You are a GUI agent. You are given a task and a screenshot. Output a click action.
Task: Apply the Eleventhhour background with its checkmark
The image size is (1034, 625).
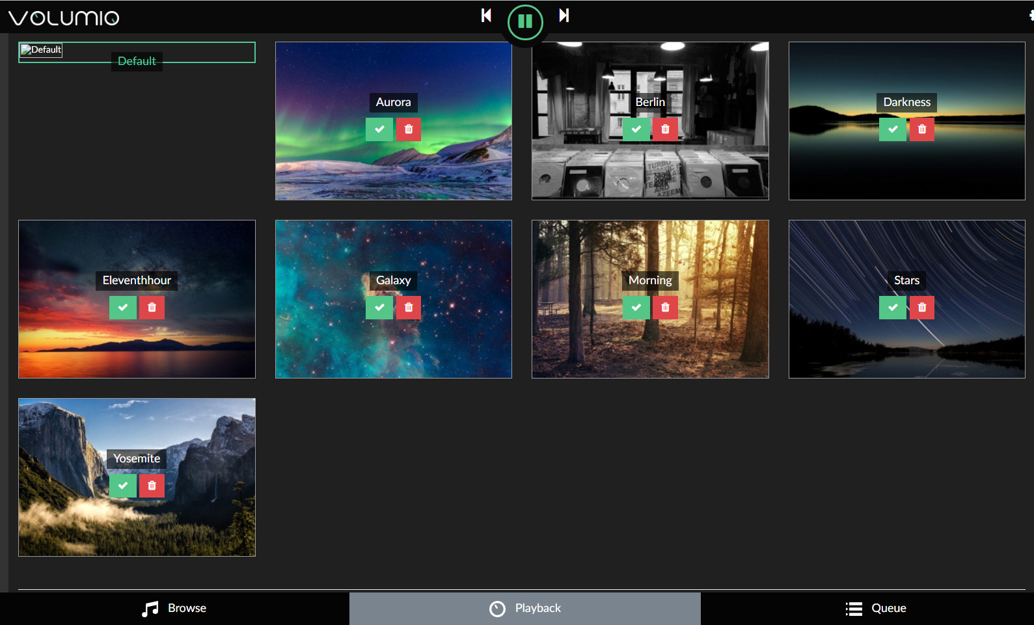(123, 308)
